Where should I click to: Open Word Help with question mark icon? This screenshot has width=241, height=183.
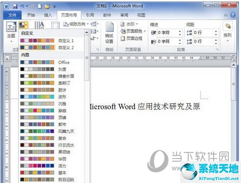click(x=233, y=15)
